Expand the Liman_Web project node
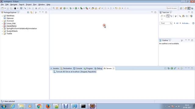 [2, 24]
